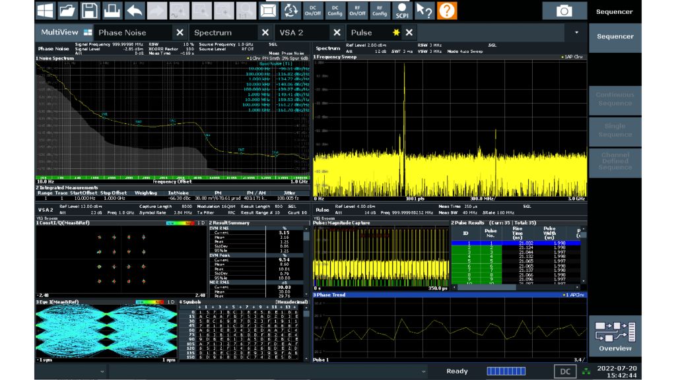Image resolution: width=676 pixels, height=380 pixels.
Task: Expand the channel tab list dropdown arrow
Action: (577, 32)
